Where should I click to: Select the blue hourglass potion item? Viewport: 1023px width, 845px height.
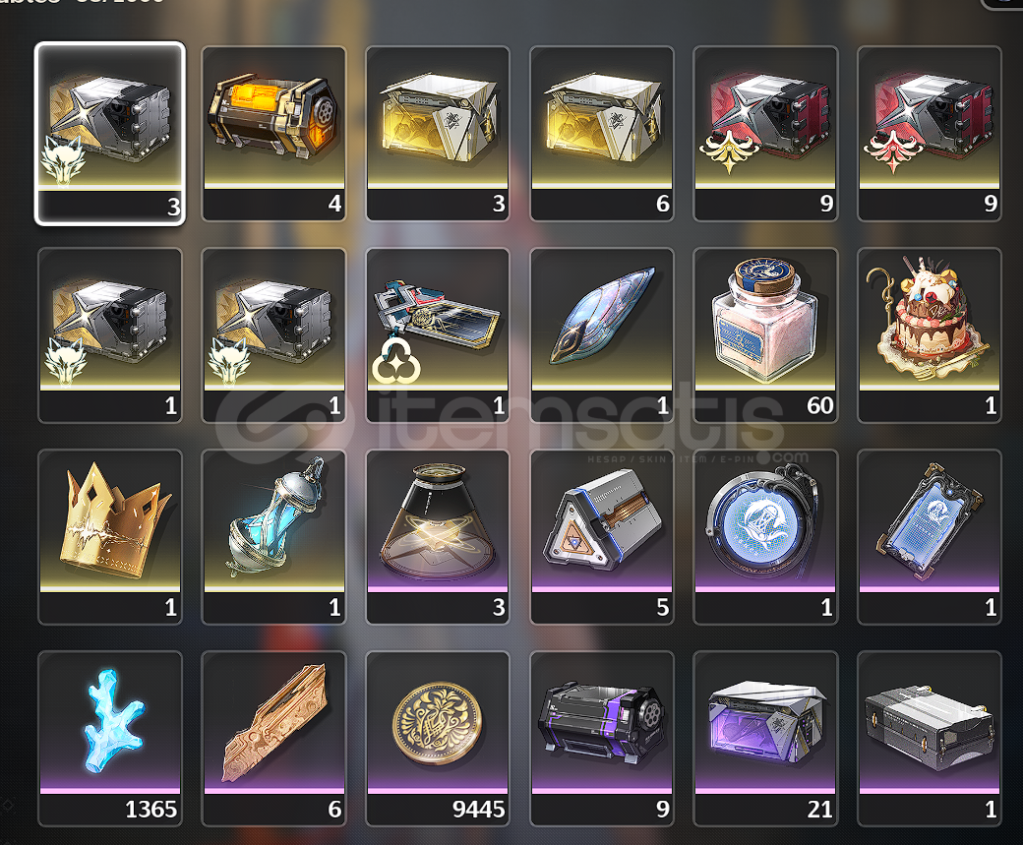pos(273,537)
